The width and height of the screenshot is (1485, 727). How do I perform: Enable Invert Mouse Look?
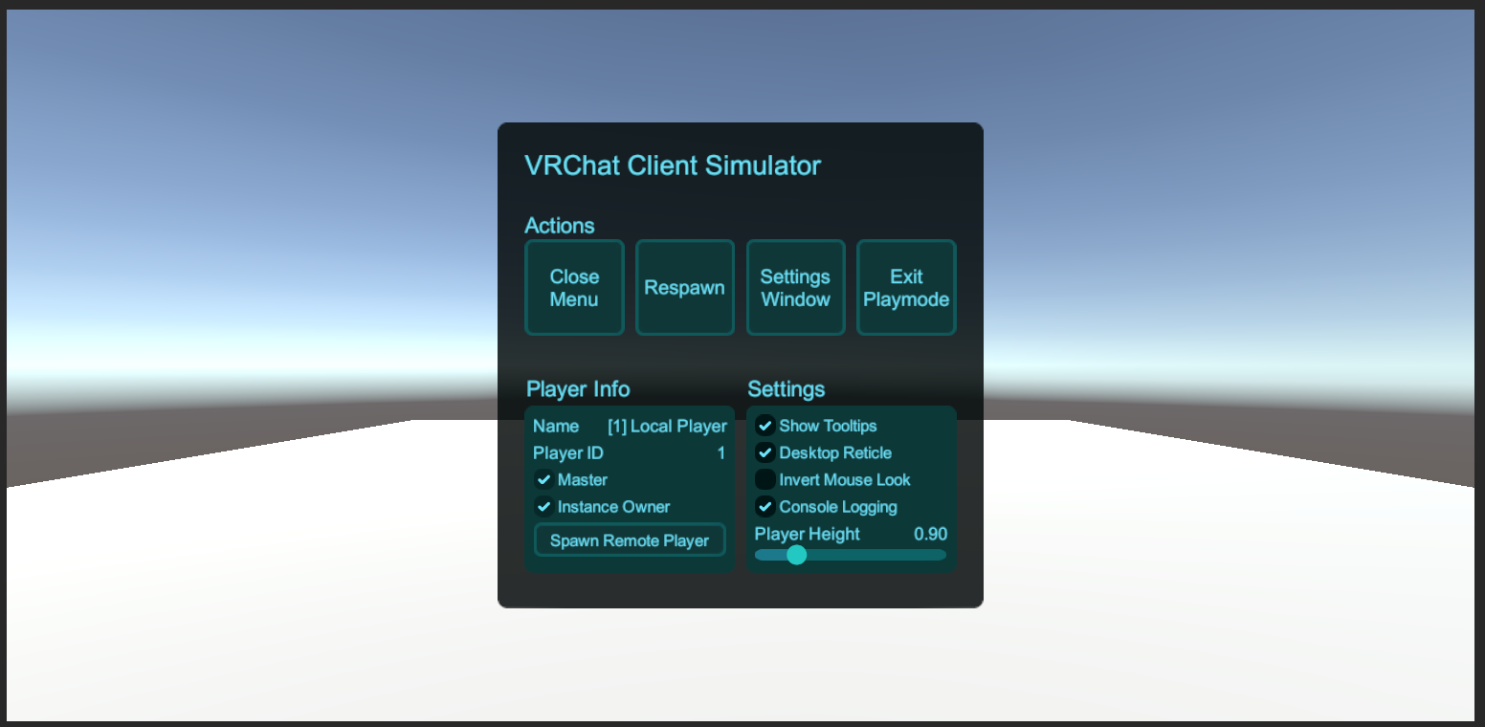click(765, 479)
